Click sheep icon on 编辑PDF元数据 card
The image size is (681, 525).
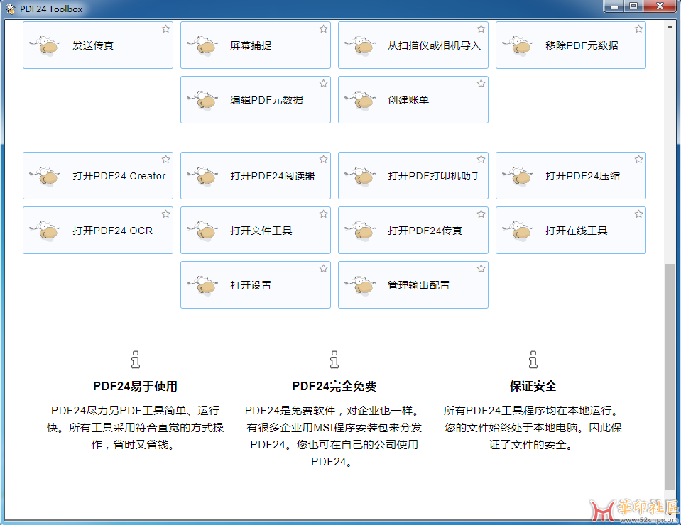click(x=203, y=100)
